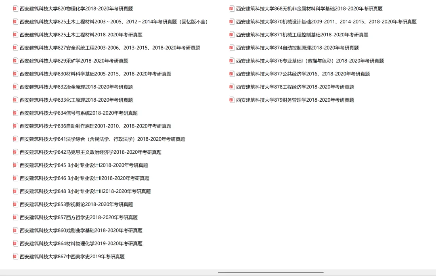
Task: Click PDF icon of 841法学综合 file
Action: coord(15,139)
